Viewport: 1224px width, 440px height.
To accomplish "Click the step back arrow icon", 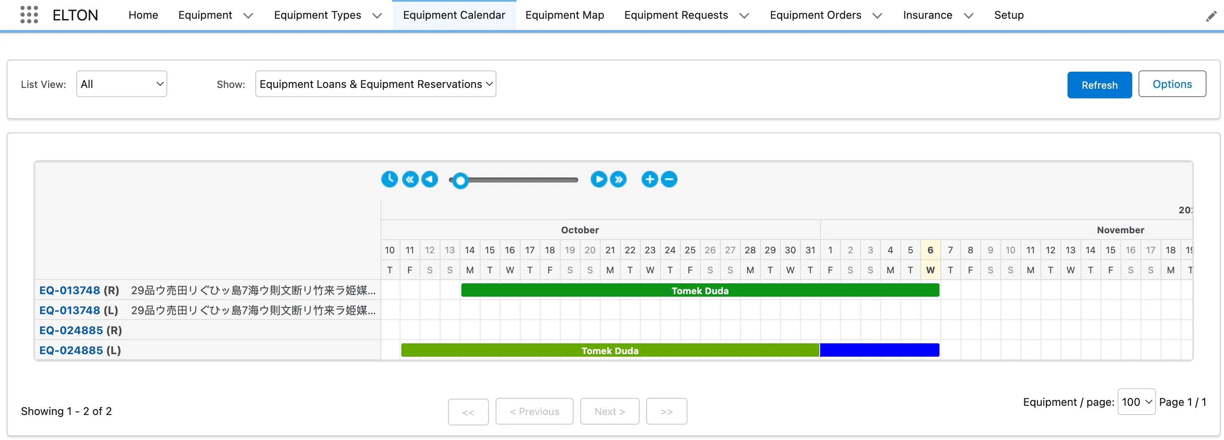I will click(430, 180).
